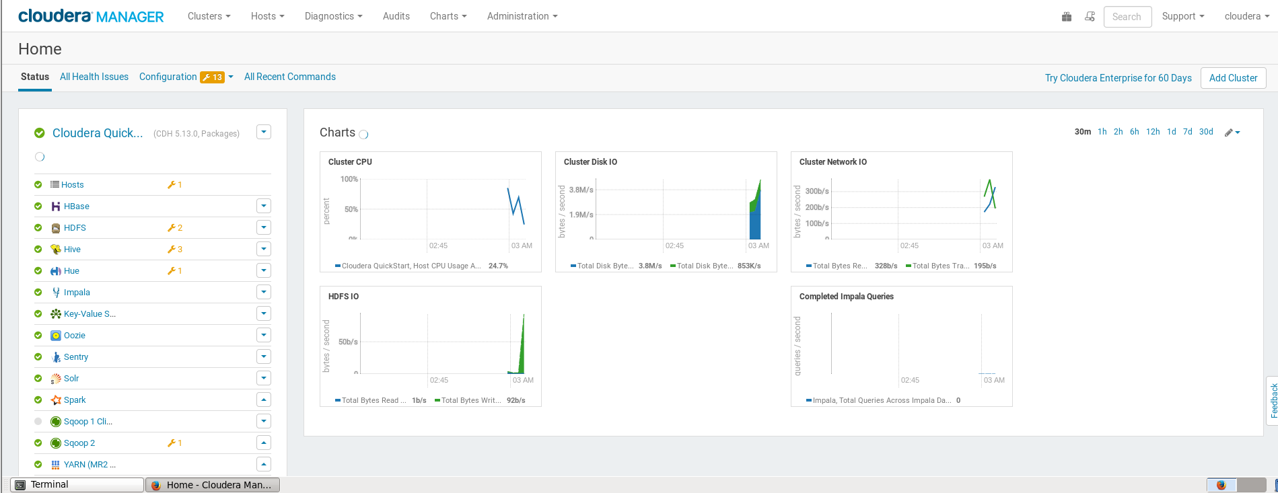Image resolution: width=1278 pixels, height=493 pixels.
Task: Click the Spark star icon
Action: [56, 400]
